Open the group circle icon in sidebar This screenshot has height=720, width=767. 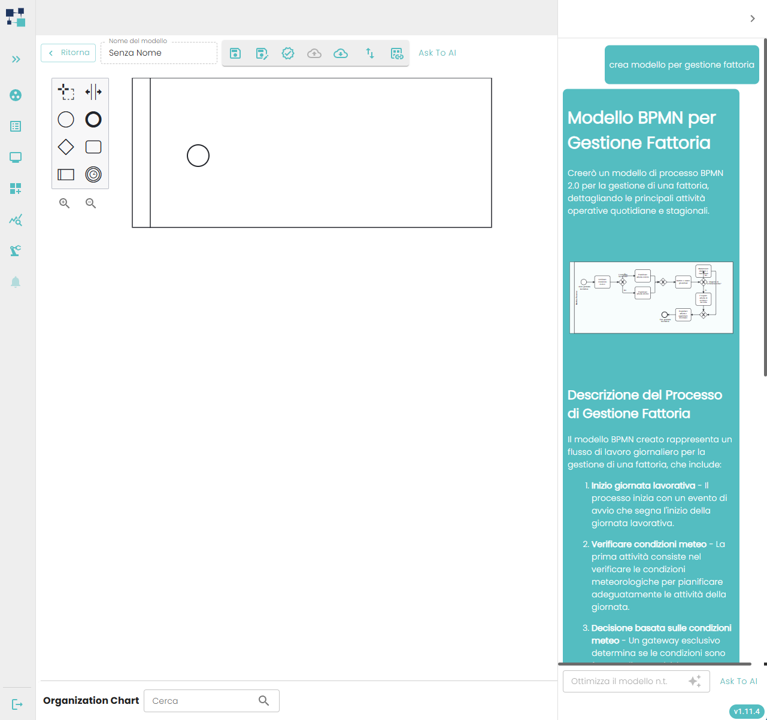[x=16, y=95]
